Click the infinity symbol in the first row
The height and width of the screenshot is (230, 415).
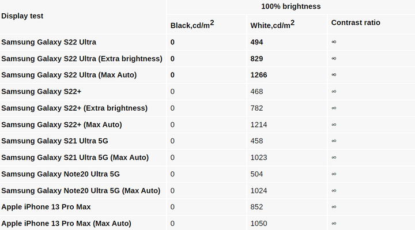pos(334,42)
